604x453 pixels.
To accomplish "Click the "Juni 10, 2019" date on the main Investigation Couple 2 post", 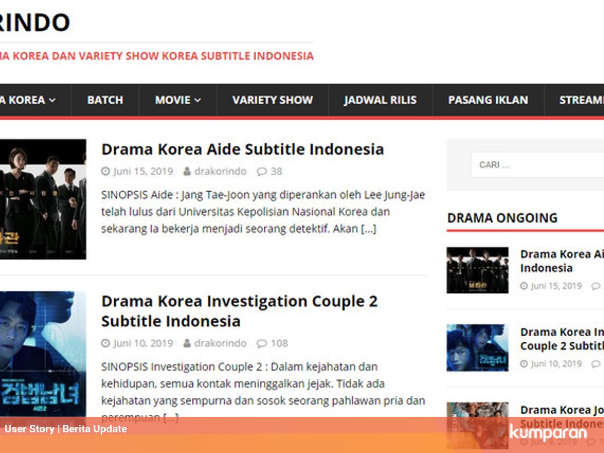I will (x=143, y=343).
